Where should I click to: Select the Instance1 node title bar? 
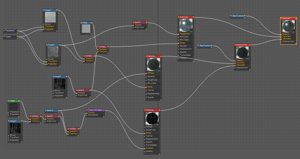[x=289, y=19]
